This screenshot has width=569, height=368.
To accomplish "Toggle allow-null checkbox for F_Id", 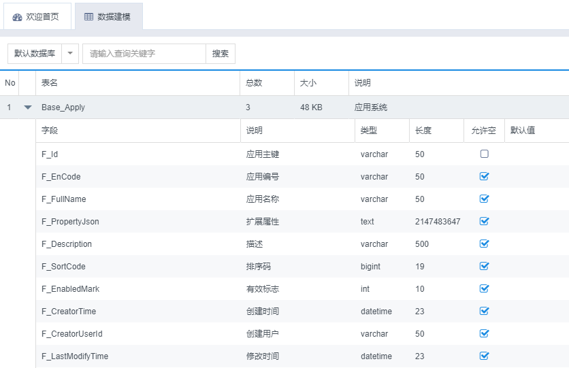I will click(x=484, y=154).
